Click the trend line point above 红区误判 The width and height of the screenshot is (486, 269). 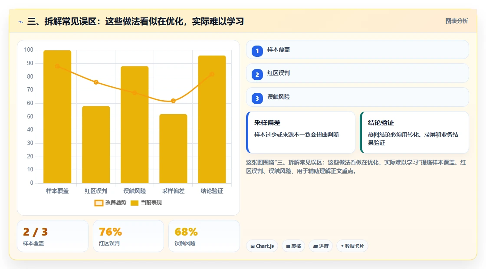pos(96,82)
